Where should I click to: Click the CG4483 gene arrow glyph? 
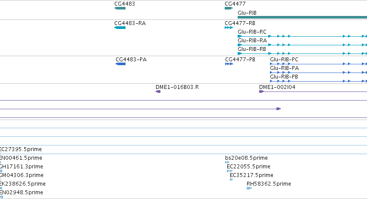click(x=120, y=8)
